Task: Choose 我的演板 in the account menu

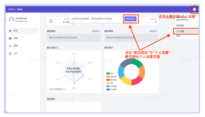Action: click(180, 26)
